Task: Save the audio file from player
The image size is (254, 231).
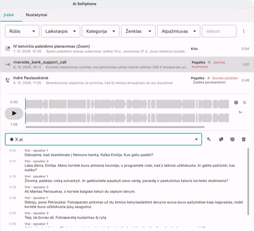Action: point(236,103)
